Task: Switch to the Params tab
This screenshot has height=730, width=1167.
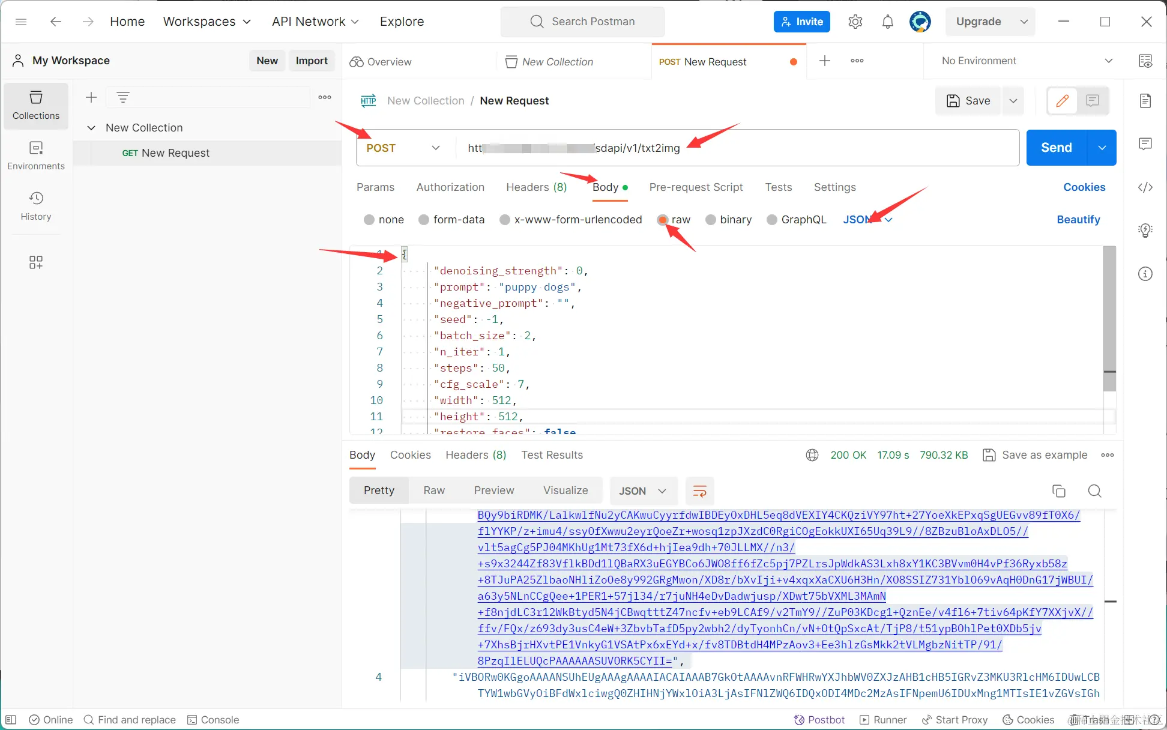Action: (x=375, y=187)
